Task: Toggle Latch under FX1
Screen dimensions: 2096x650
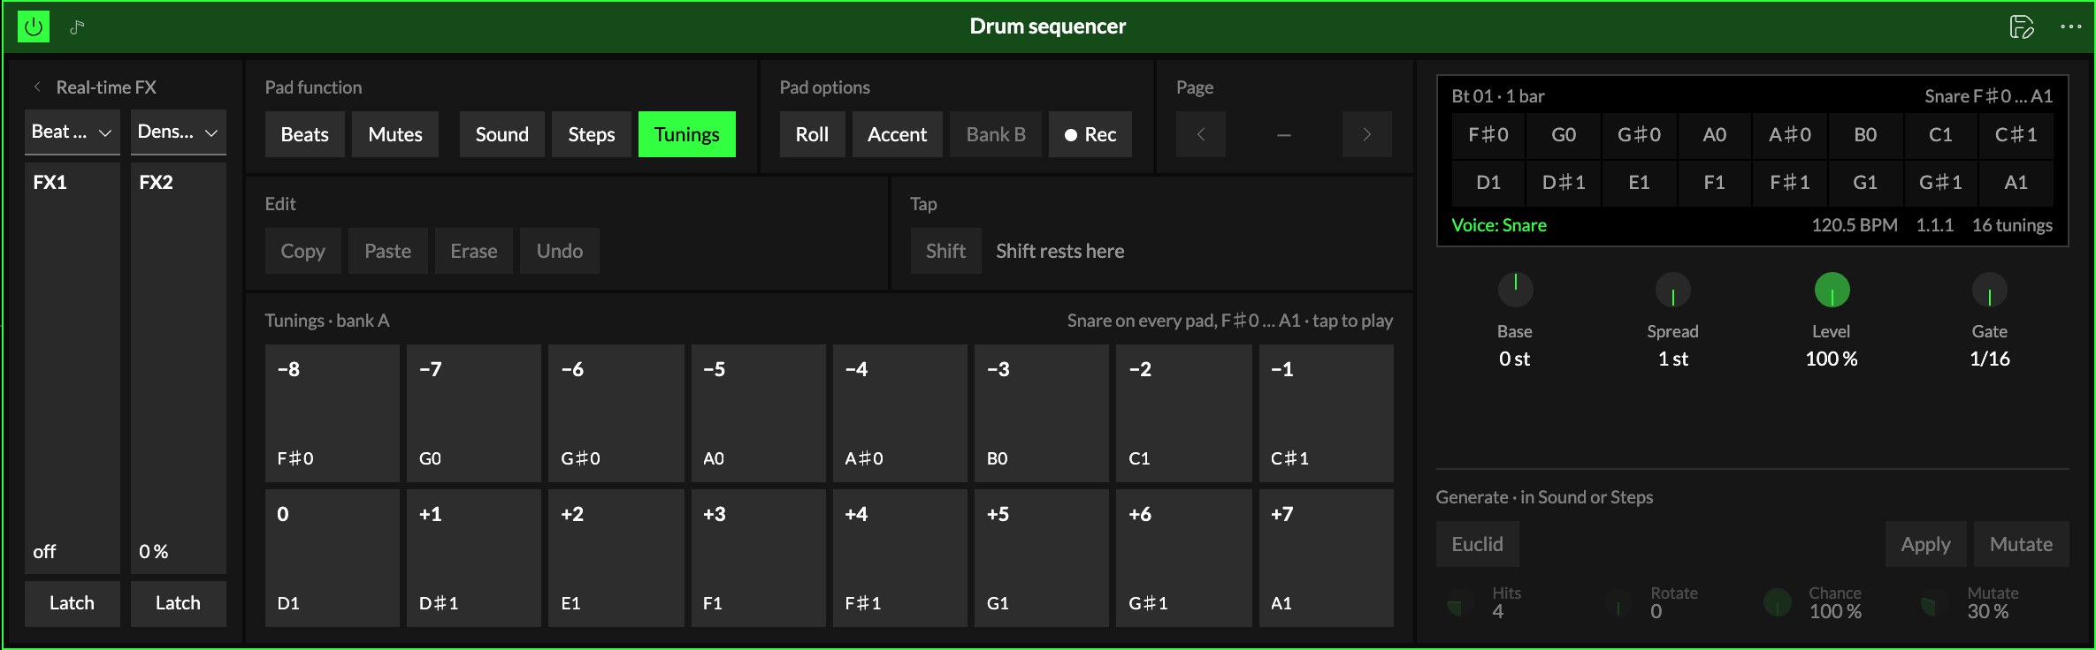Action: point(73,603)
